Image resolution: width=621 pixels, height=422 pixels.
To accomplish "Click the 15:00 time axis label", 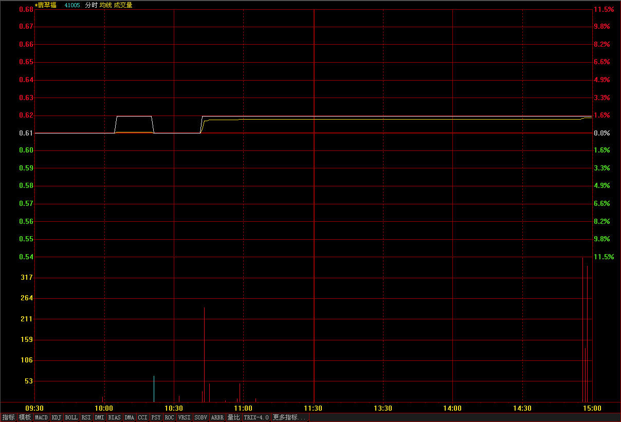I will [592, 408].
